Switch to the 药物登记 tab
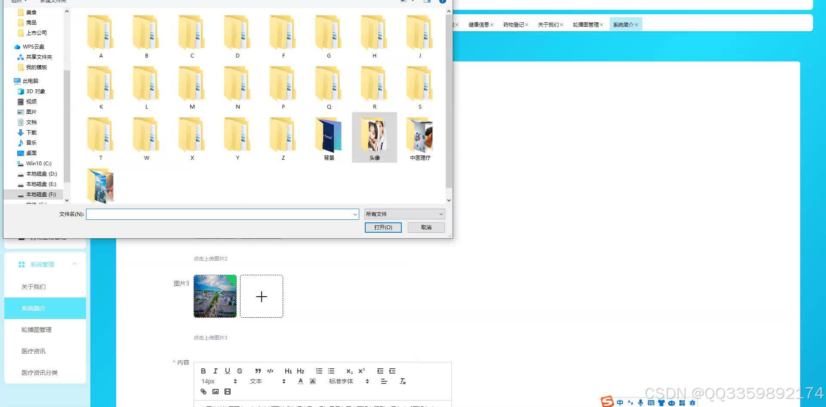This screenshot has height=407, width=826. [x=513, y=24]
